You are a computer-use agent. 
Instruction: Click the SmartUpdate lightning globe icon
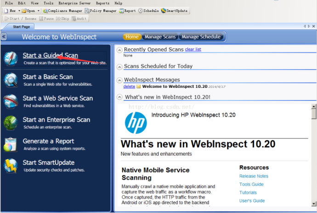pyautogui.click(x=10, y=166)
